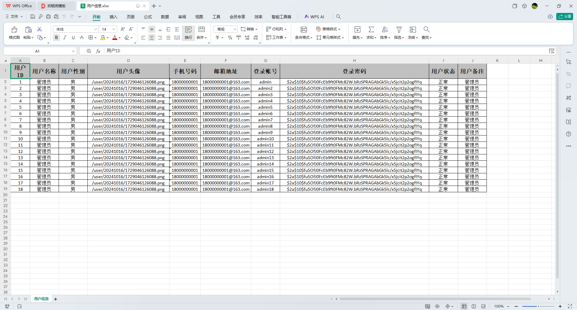Open the 插入 (Insert) ribbon tab
Viewport: 577px width, 310px height.
click(113, 17)
